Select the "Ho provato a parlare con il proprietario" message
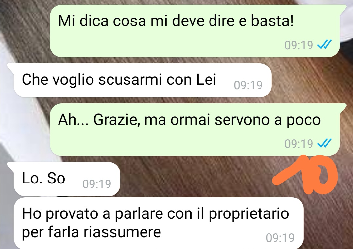Image resolution: width=353 pixels, height=249 pixels. (159, 223)
